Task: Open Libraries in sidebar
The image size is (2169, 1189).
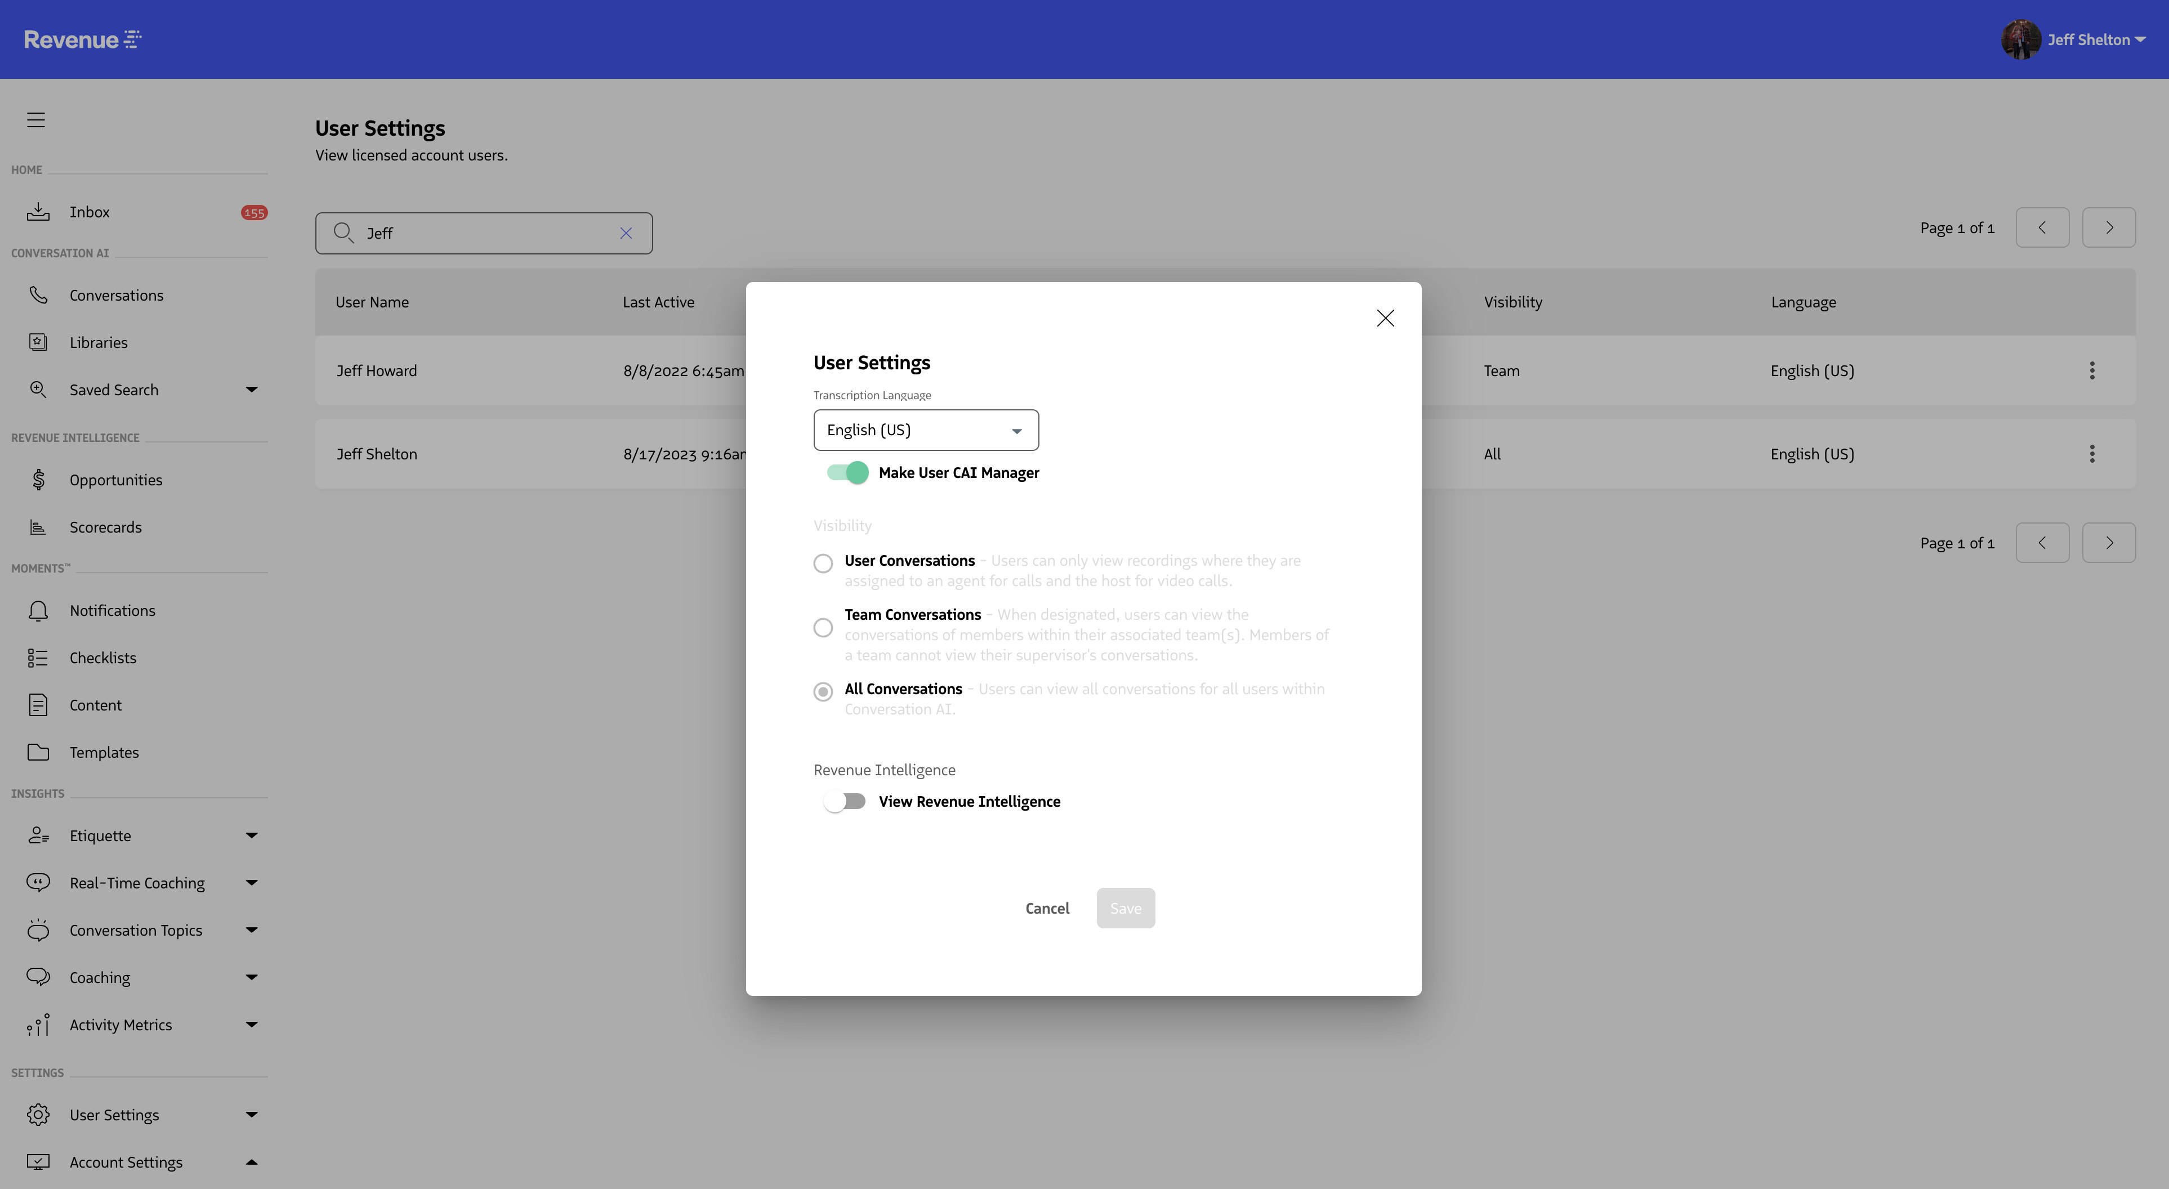Action: click(x=99, y=343)
